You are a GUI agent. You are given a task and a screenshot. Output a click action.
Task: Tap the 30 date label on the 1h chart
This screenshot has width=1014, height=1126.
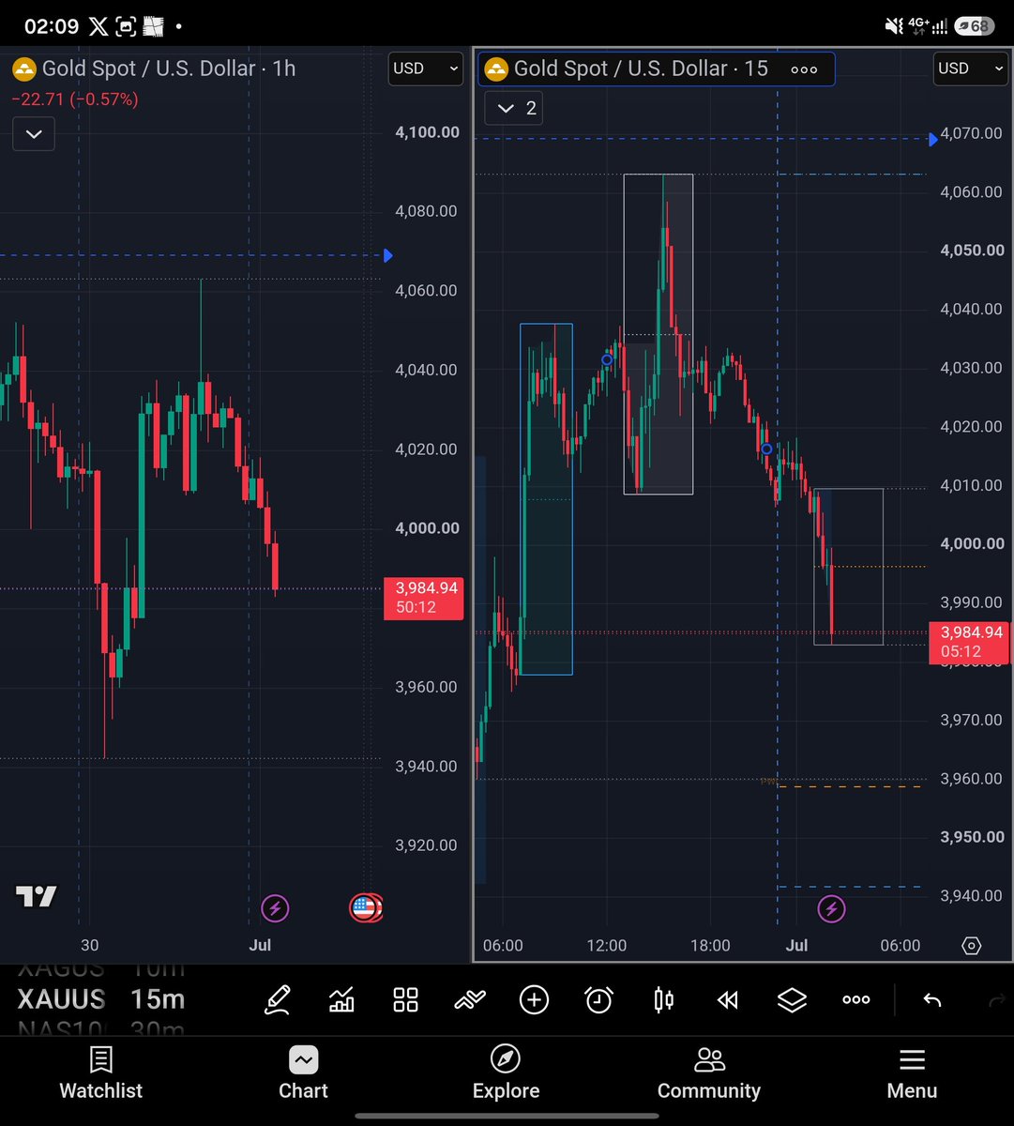click(x=89, y=946)
